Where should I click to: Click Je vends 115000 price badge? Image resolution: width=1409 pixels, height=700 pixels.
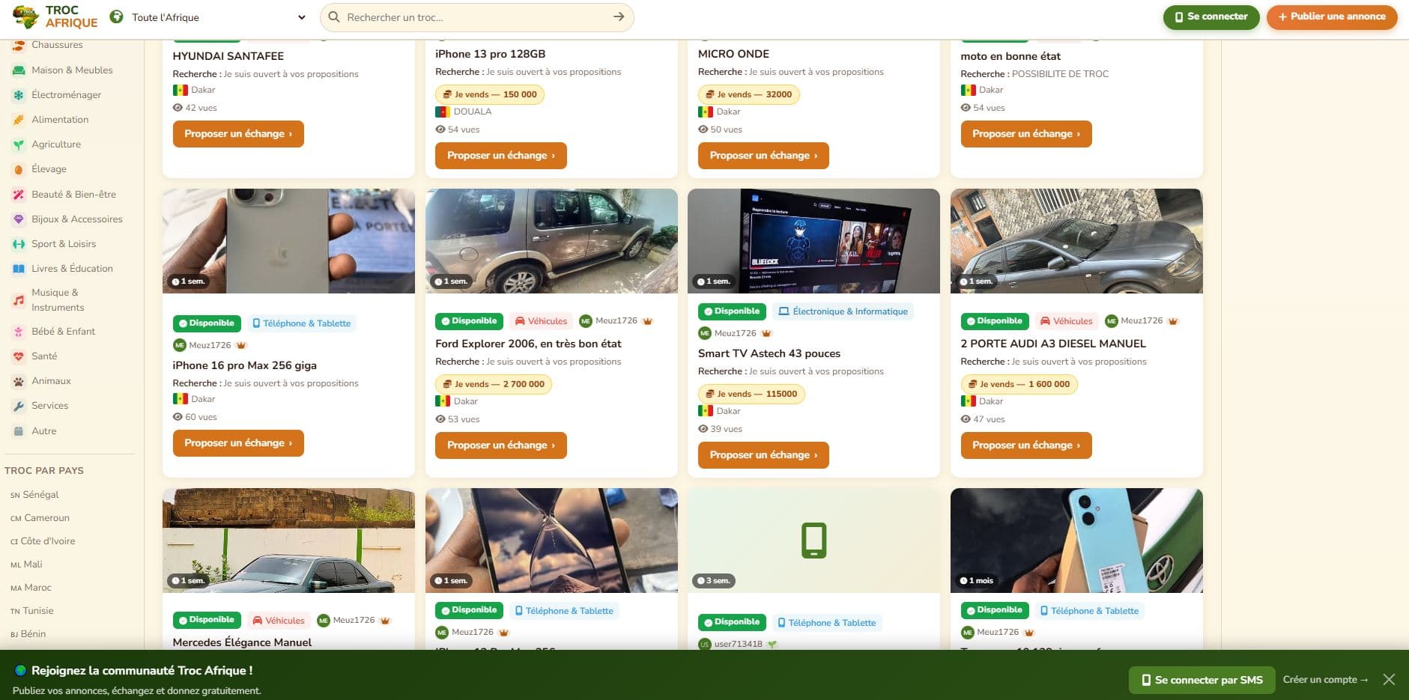click(x=751, y=394)
